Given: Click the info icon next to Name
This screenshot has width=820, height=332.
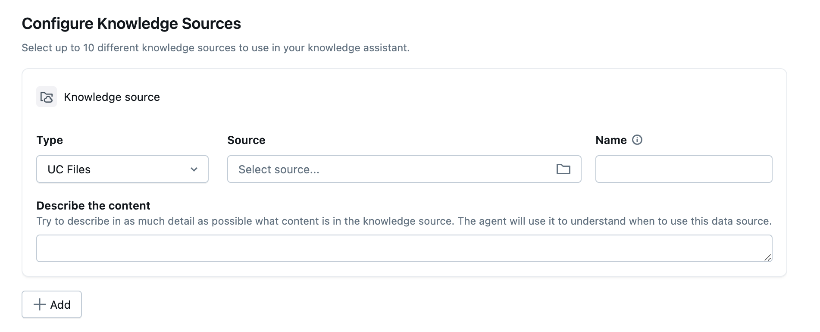Looking at the screenshot, I should (637, 140).
